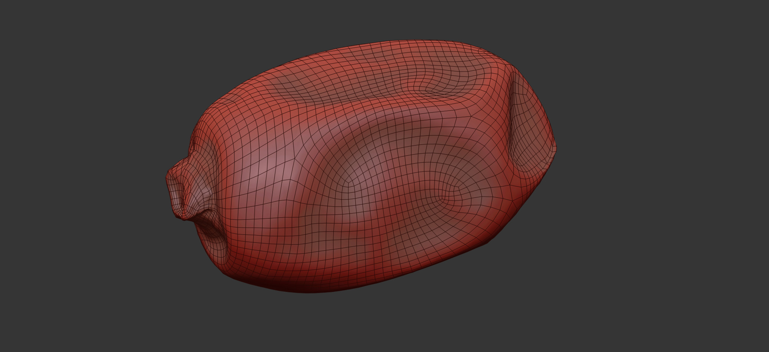
Task: Click empty background in the top-left corner
Action: point(38,30)
